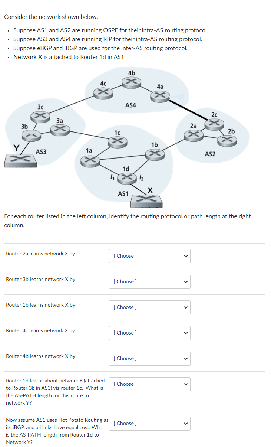271x447 pixels.
Task: Select router 4b icon in AS4
Action: (x=131, y=82)
